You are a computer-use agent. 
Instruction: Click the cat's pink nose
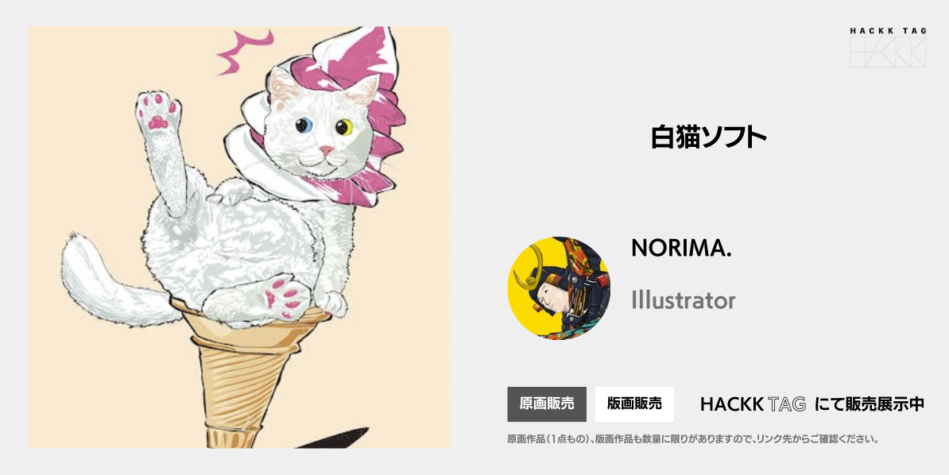click(326, 150)
